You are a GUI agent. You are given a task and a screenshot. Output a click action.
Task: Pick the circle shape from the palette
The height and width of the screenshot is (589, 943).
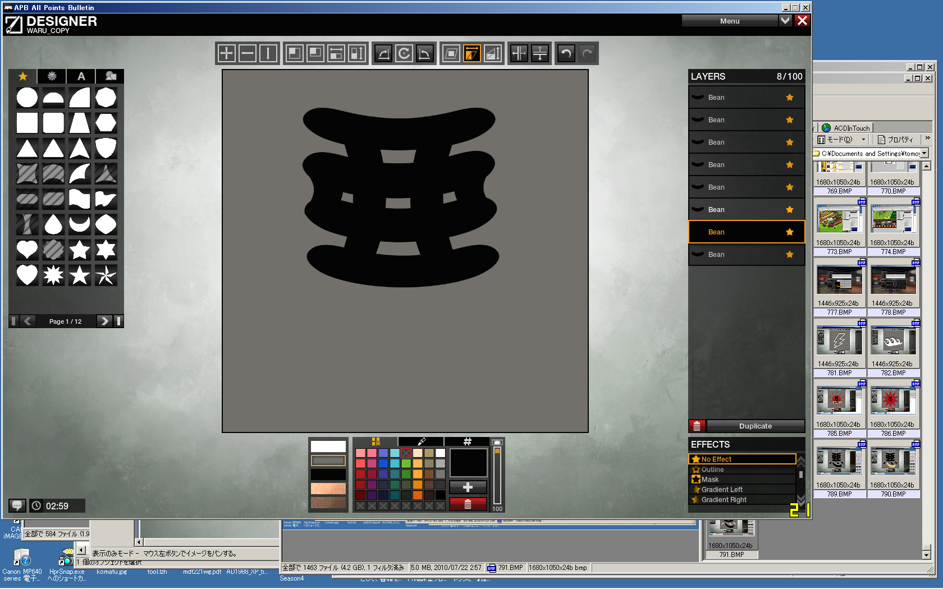pyautogui.click(x=27, y=98)
